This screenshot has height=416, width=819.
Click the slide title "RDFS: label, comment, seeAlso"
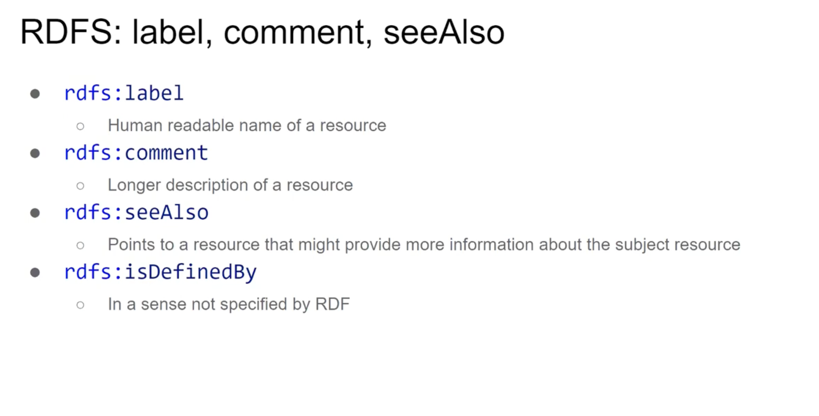click(x=262, y=32)
